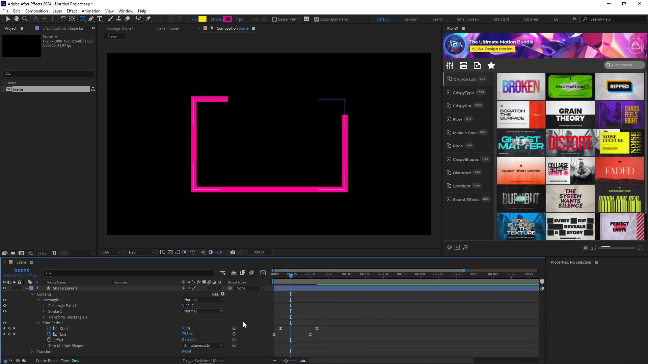The width and height of the screenshot is (648, 364).
Task: Open Trim Multiple Shapes Simultaneously dropdown
Action: (x=203, y=345)
